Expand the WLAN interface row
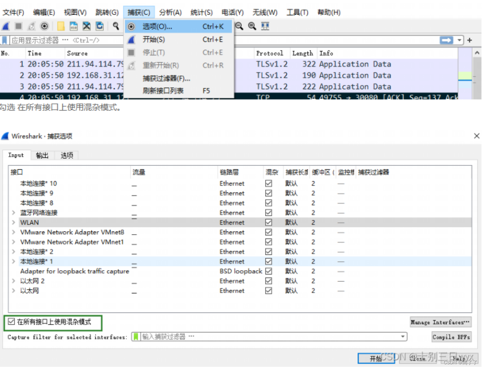Image resolution: width=482 pixels, height=368 pixels. (x=14, y=222)
